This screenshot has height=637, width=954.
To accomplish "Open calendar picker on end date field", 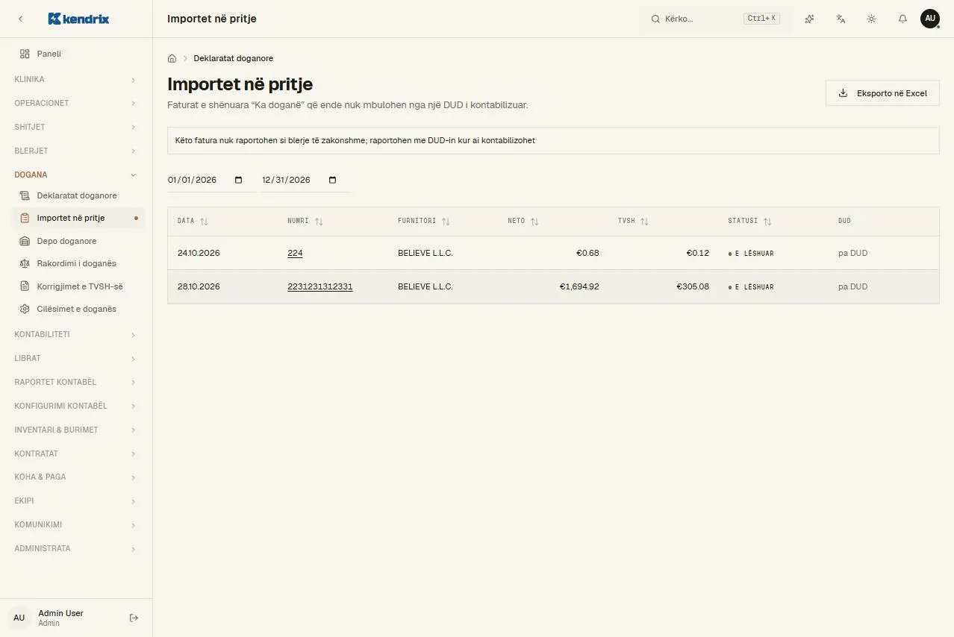I will pos(333,180).
